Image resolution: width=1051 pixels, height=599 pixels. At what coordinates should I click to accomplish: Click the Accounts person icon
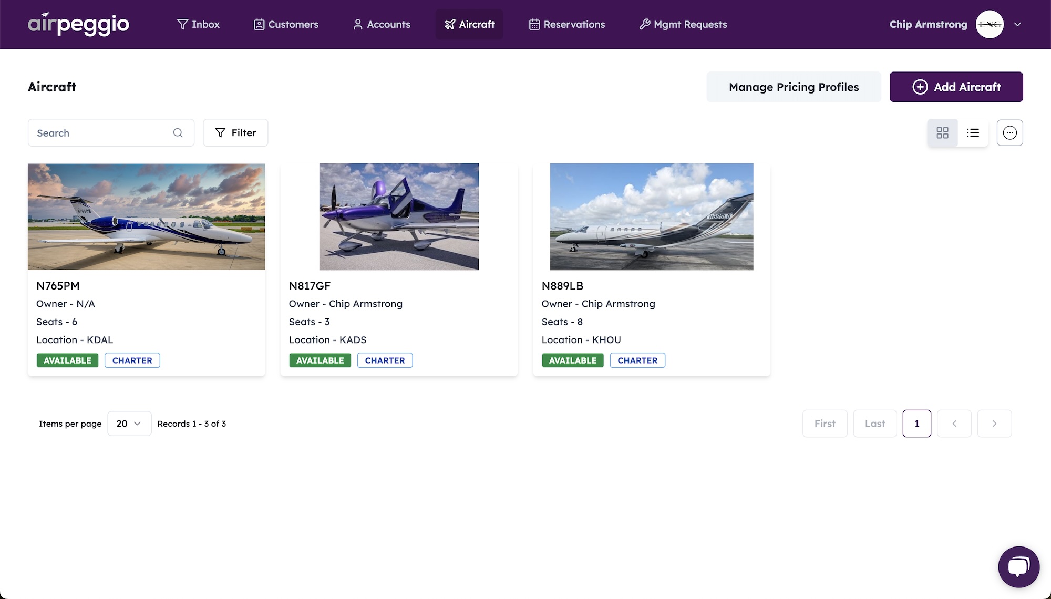coord(358,24)
